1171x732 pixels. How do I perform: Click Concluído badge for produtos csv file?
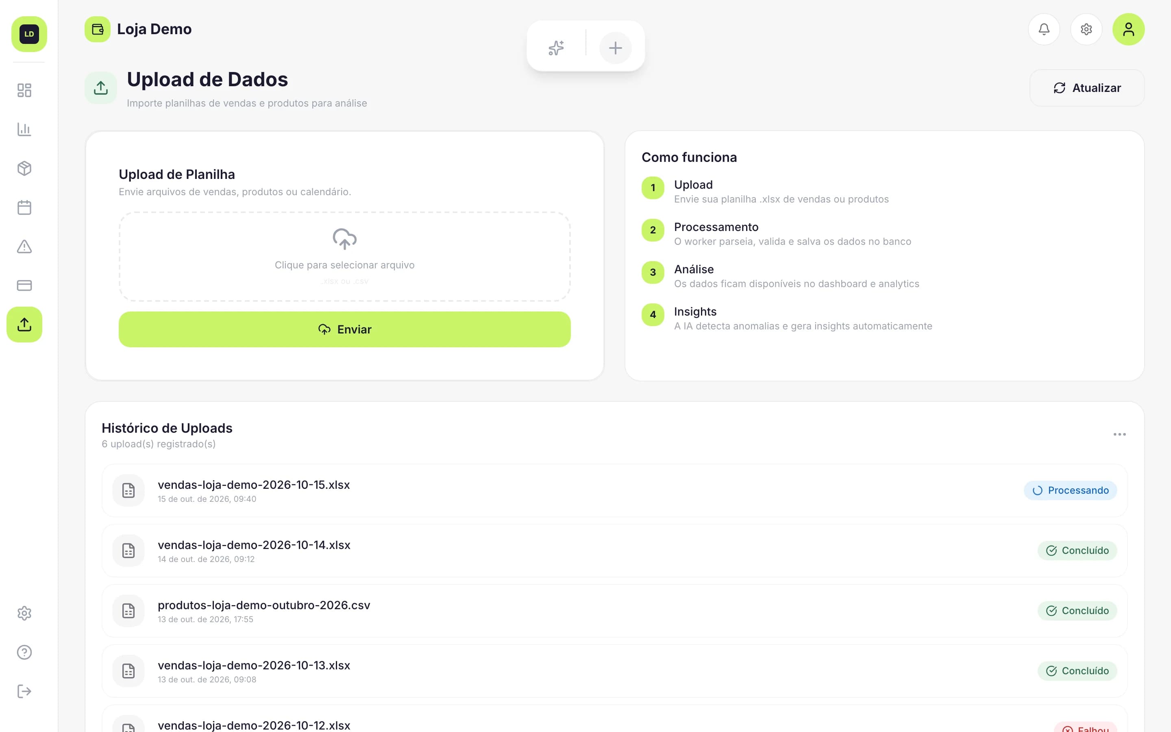tap(1077, 611)
